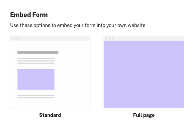
Task: Click the Standard label
Action: [x=50, y=115]
